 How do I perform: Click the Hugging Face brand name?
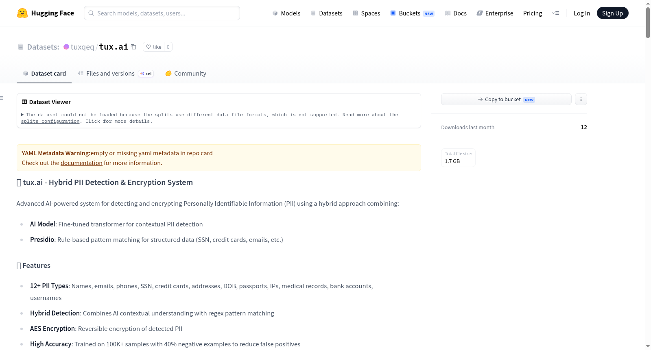(52, 13)
